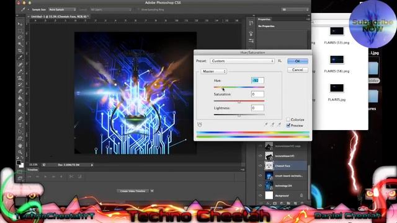Open the preset options icon beside Preset dropdown
The width and height of the screenshot is (397, 223).
point(280,61)
